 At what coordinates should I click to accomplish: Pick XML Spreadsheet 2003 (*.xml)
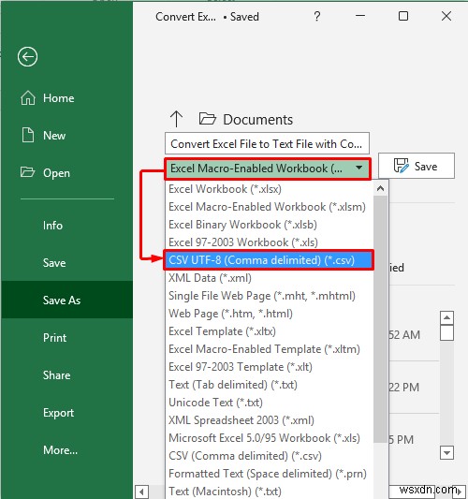coord(270,420)
